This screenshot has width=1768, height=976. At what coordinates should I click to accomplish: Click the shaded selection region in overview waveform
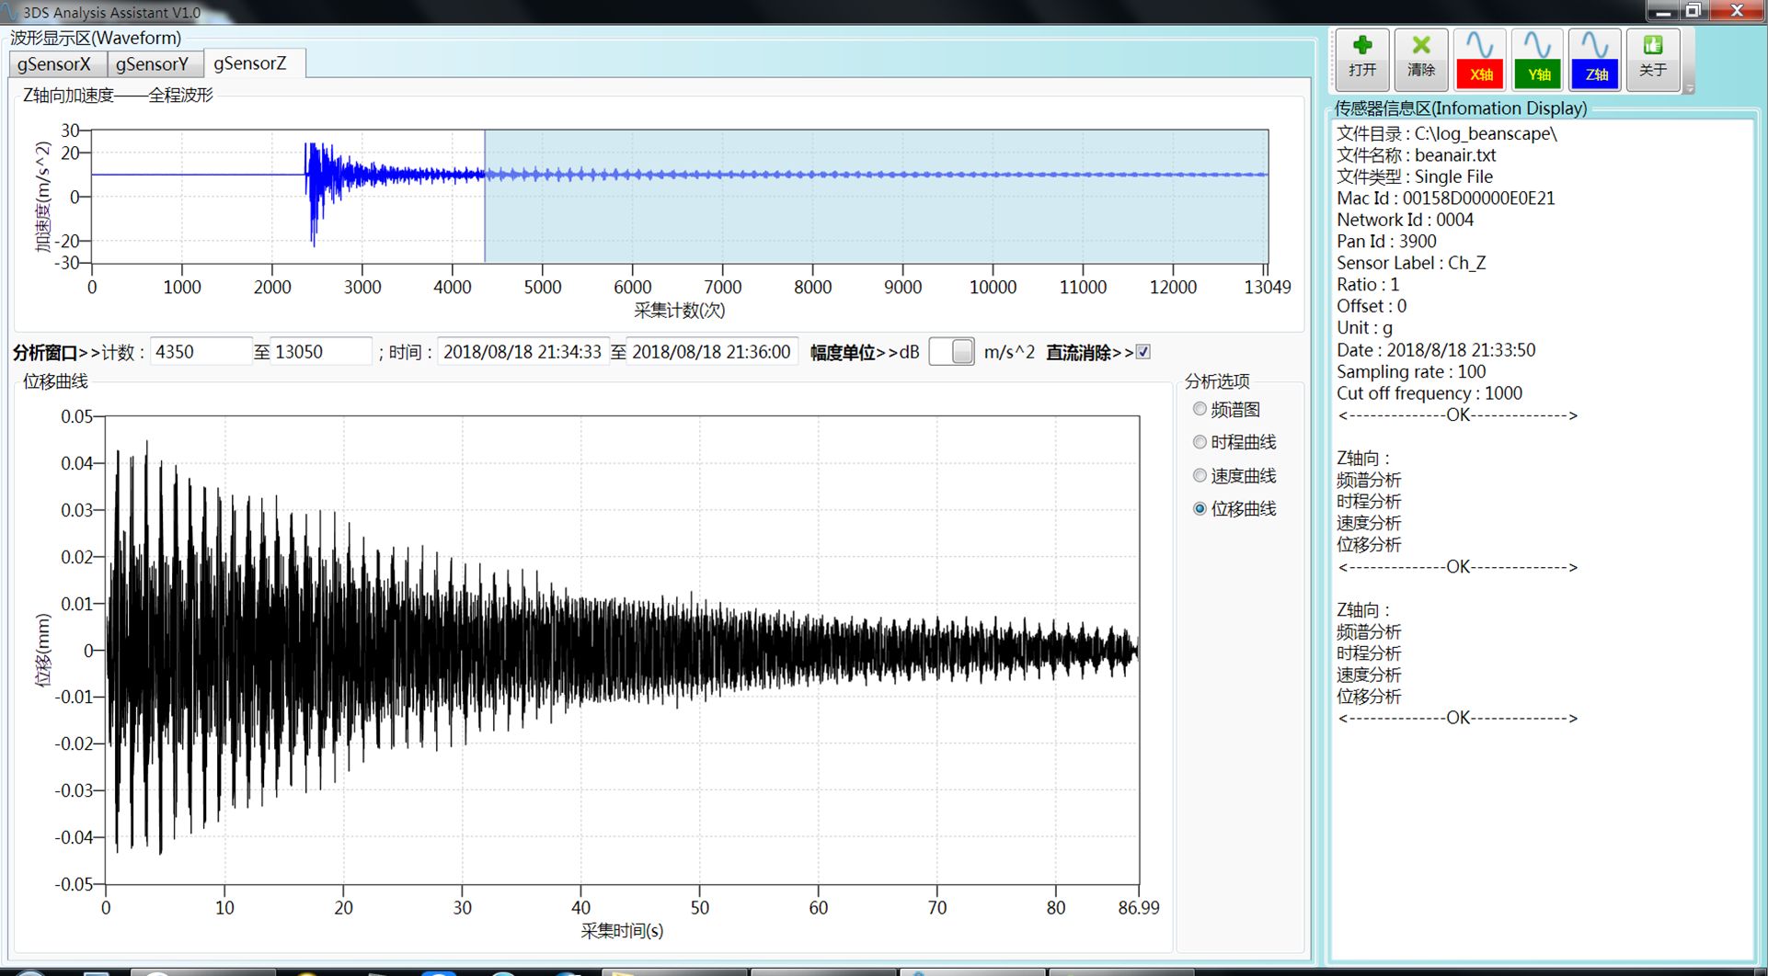pos(874,221)
